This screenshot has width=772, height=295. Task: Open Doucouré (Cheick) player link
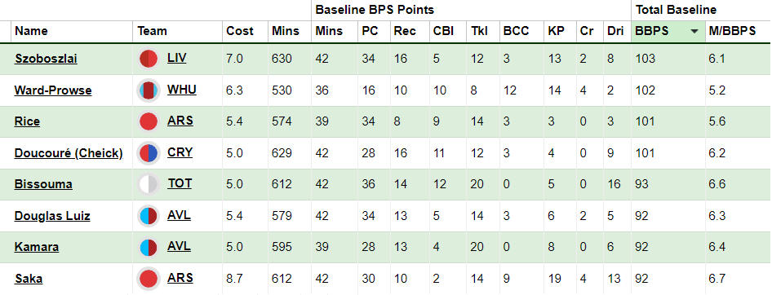tap(69, 153)
